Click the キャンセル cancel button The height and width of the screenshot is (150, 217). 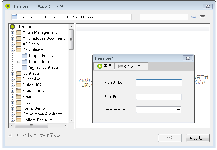(x=197, y=138)
